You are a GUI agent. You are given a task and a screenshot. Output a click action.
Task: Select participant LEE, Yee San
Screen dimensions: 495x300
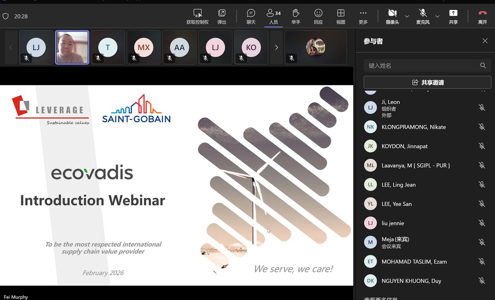(396, 204)
